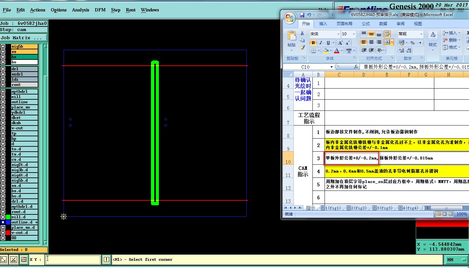Viewport: 469px width, 268px height.
Task: Toggle the drl layer checkbox
Action: (x=3, y=69)
